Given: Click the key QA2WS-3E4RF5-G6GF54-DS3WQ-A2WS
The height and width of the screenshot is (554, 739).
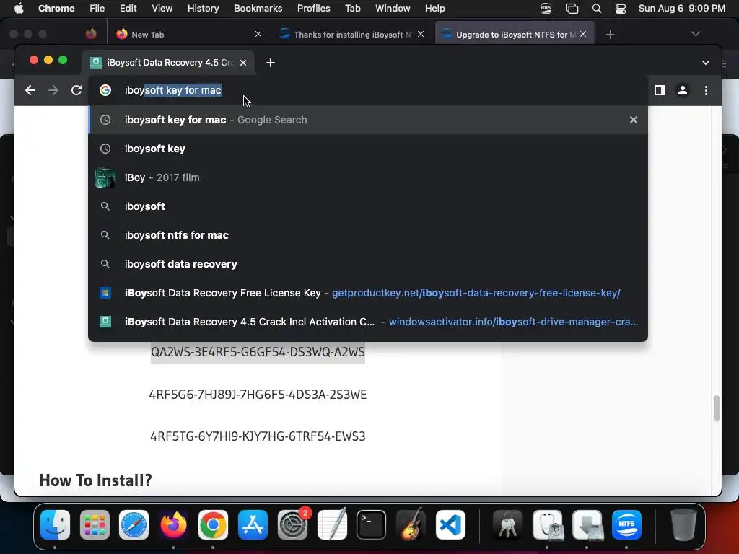Looking at the screenshot, I should pyautogui.click(x=258, y=352).
